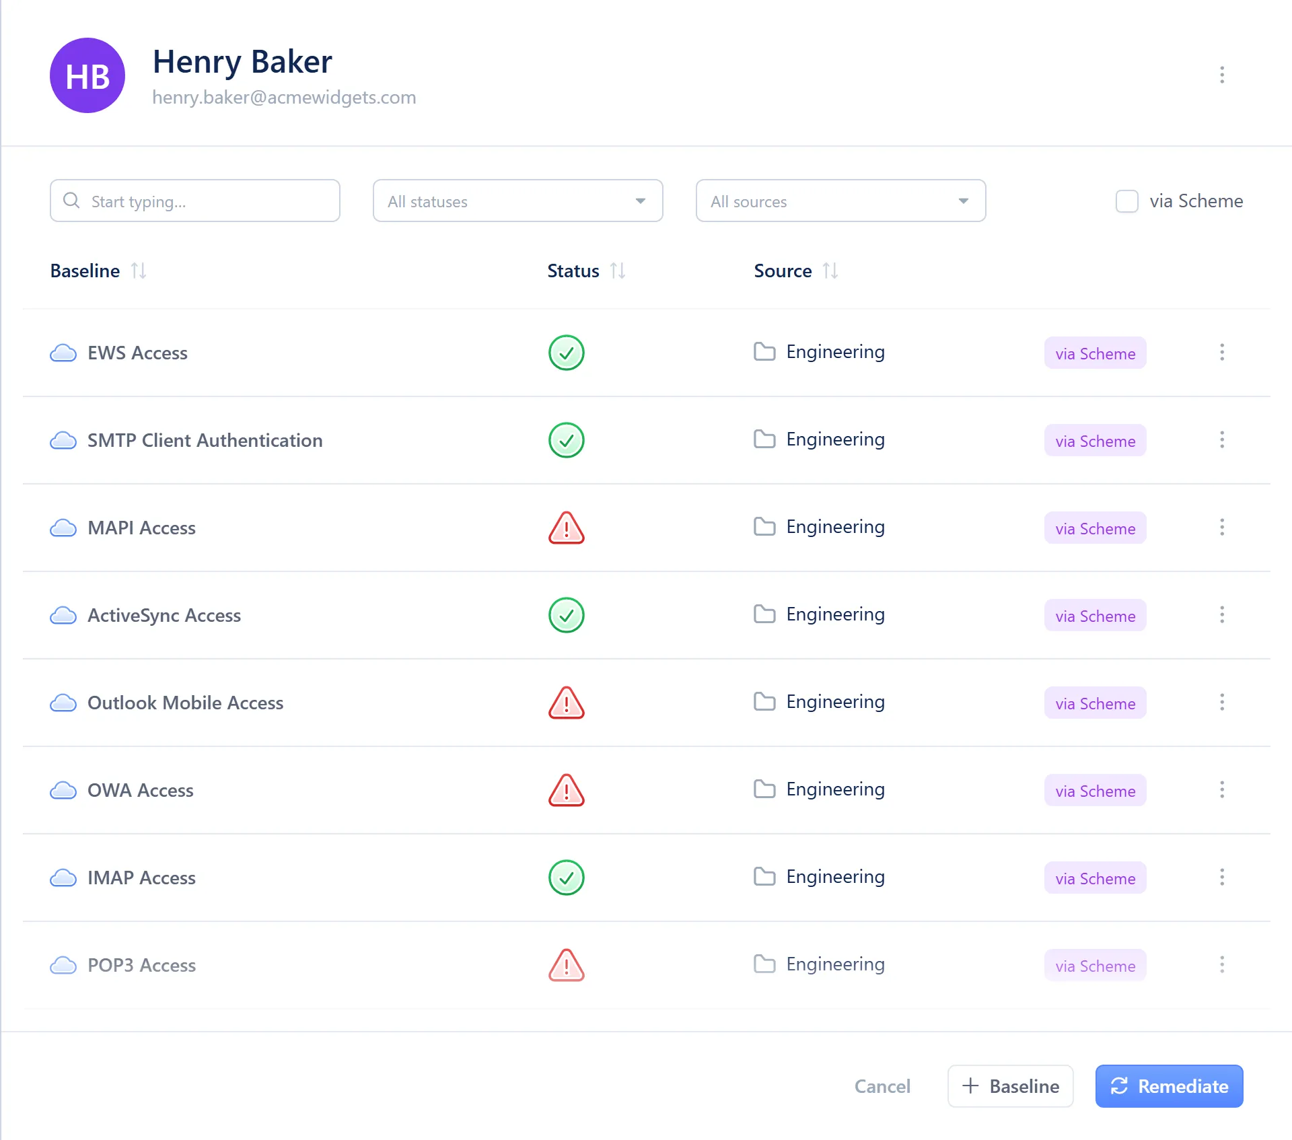
Task: Click the Remediate button
Action: click(1170, 1086)
